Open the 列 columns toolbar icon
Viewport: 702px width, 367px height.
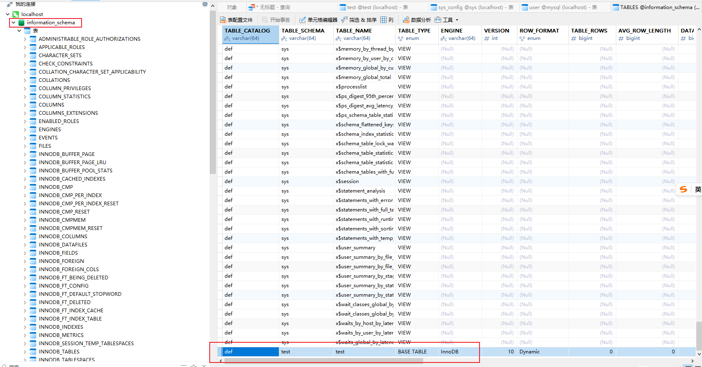pos(384,20)
